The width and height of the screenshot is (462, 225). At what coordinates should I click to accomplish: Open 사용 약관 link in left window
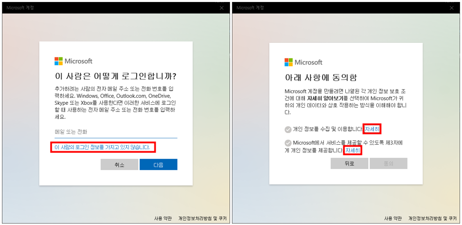162,219
